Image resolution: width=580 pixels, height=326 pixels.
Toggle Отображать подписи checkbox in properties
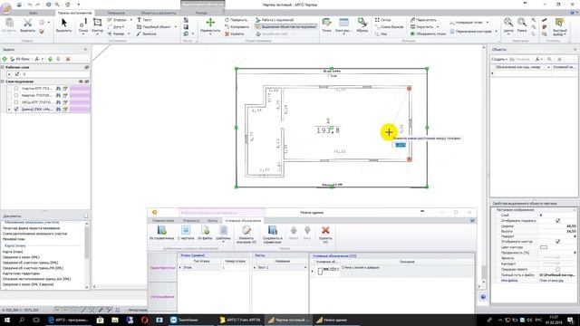click(558, 221)
